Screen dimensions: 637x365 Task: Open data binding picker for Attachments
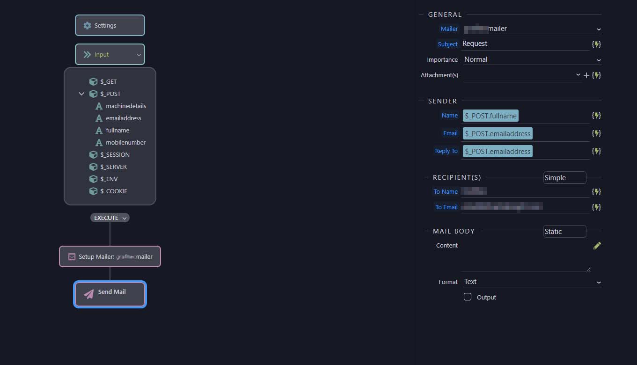596,75
